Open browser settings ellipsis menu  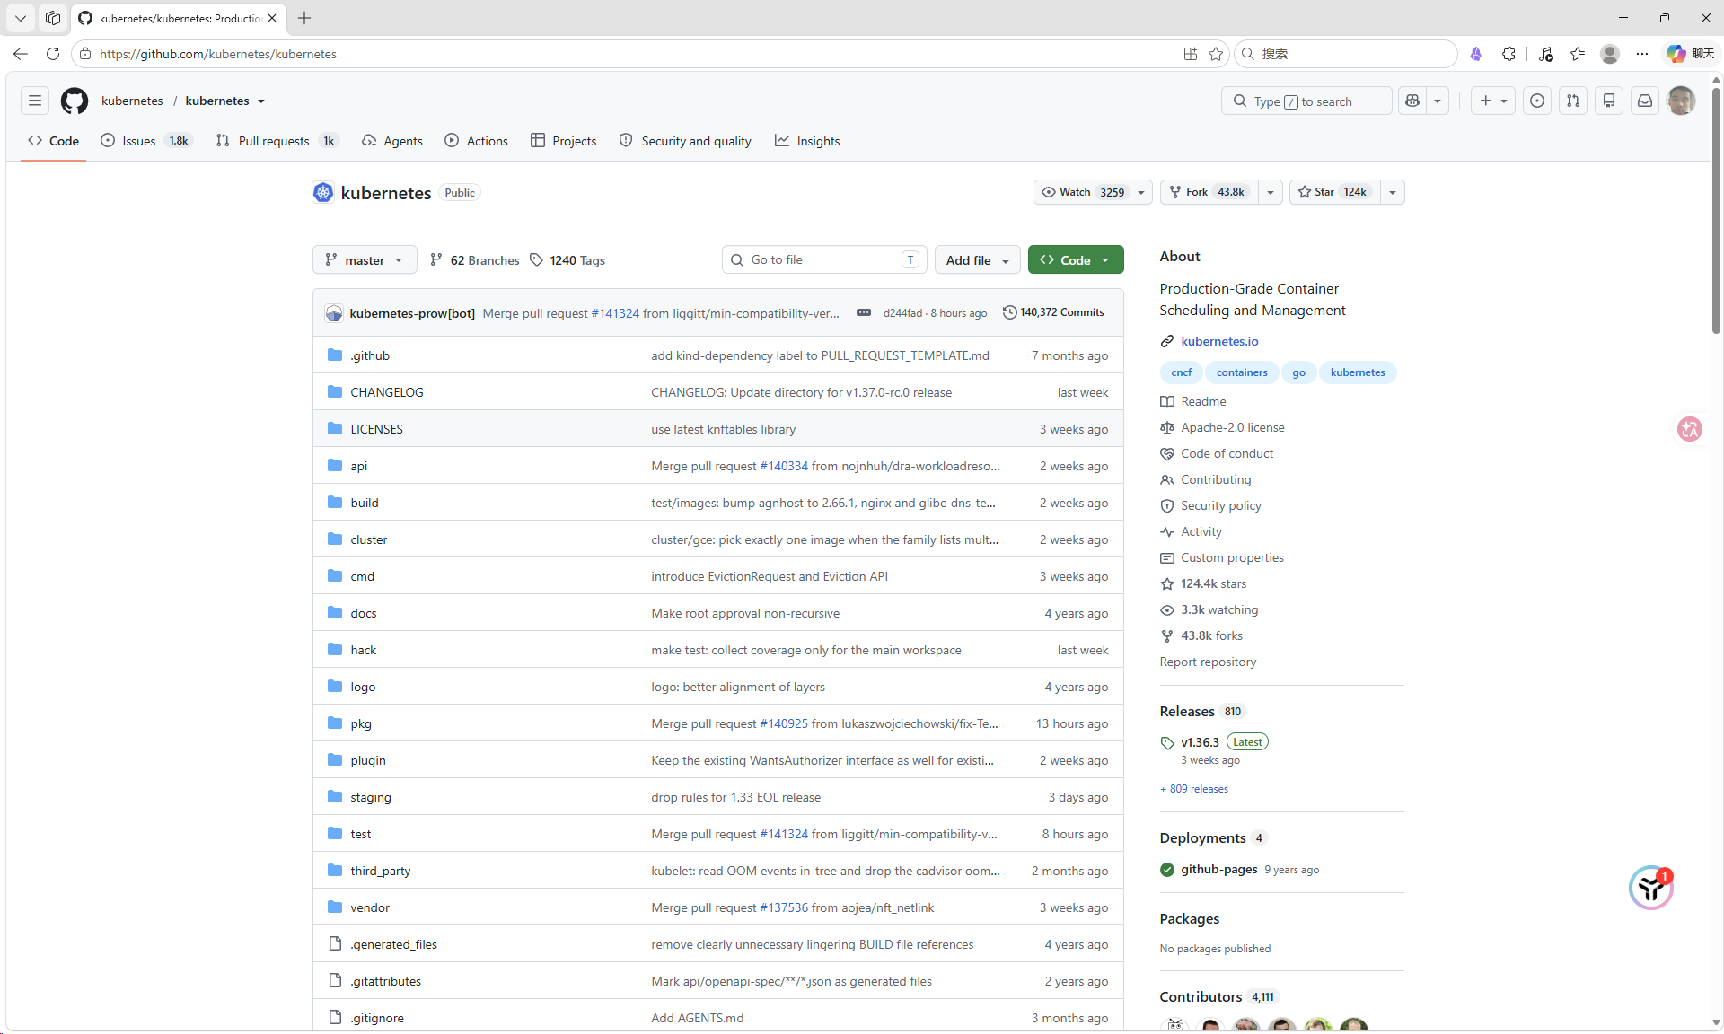tap(1642, 54)
